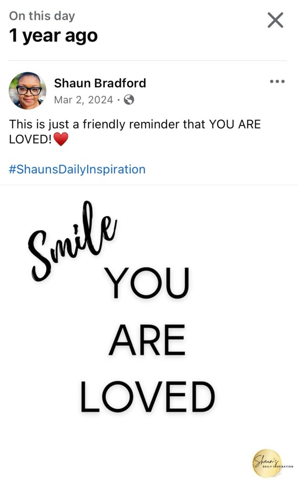Tap the large "LOVED" text in image
This screenshot has width=298, height=484.
point(147,397)
